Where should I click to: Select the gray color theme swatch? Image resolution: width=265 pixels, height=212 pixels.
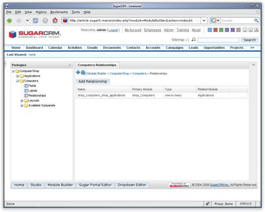[x=238, y=30]
